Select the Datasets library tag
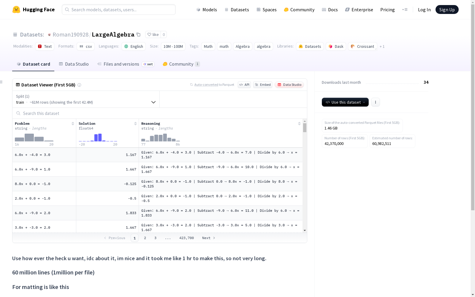Viewport: 475px width, 297px height. (310, 46)
